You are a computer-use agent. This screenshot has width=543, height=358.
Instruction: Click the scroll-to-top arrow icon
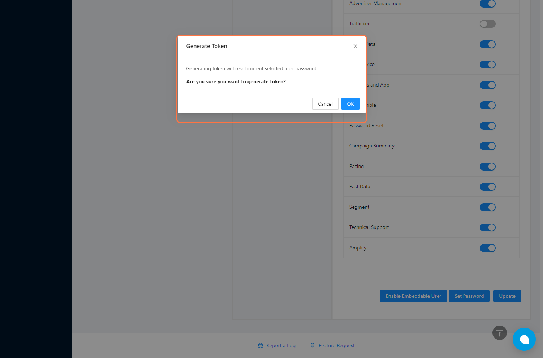pyautogui.click(x=500, y=333)
